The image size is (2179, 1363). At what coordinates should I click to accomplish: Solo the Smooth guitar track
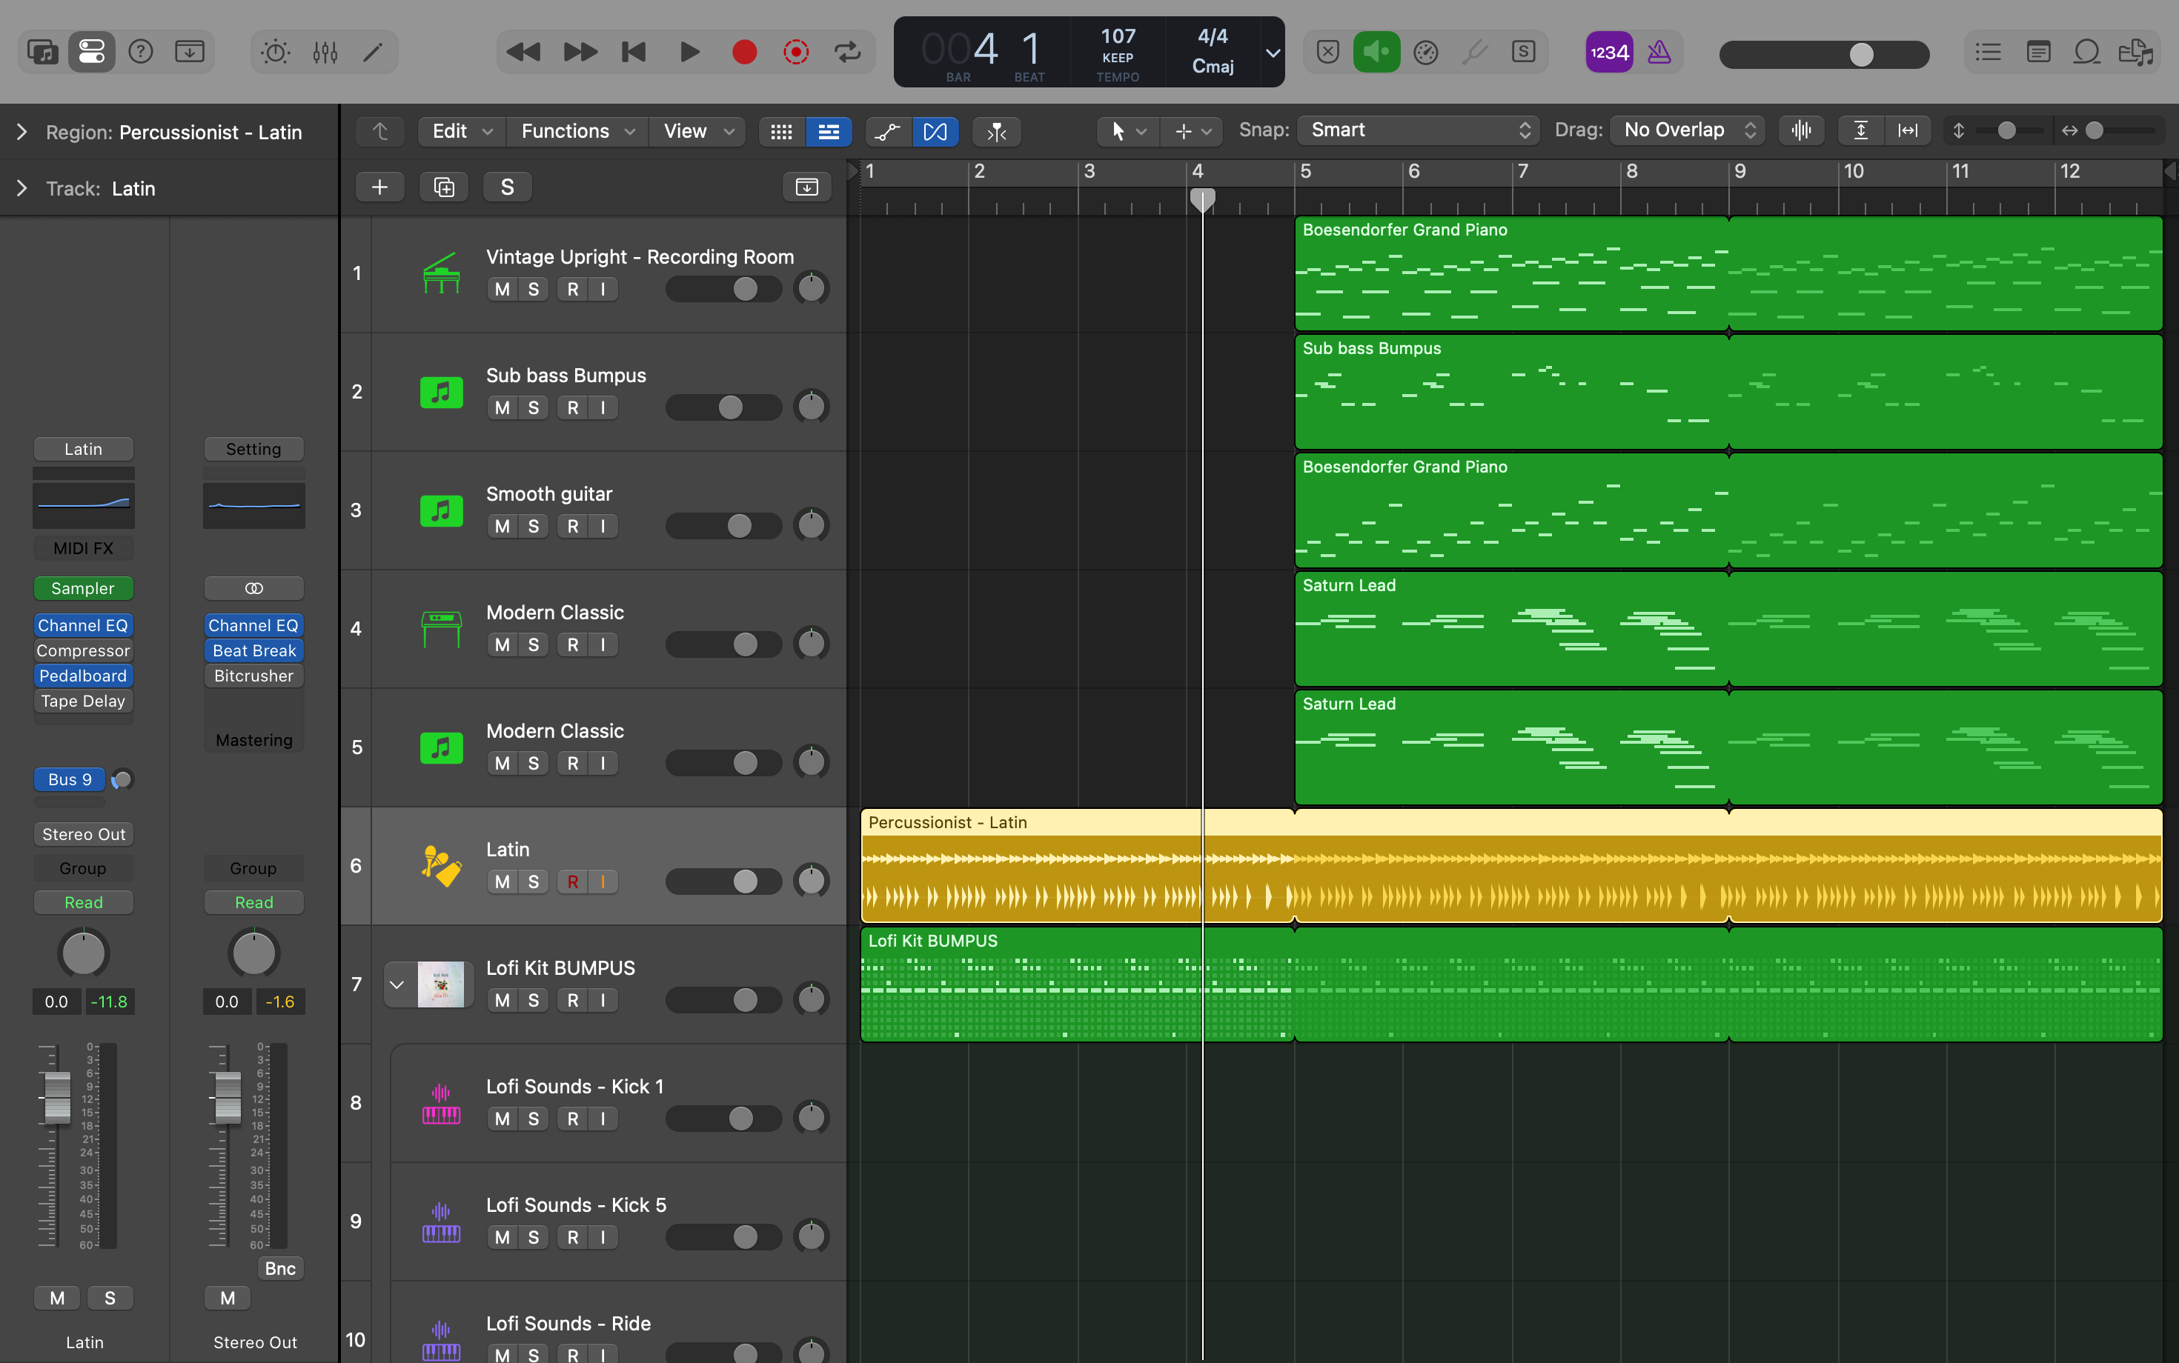[533, 527]
